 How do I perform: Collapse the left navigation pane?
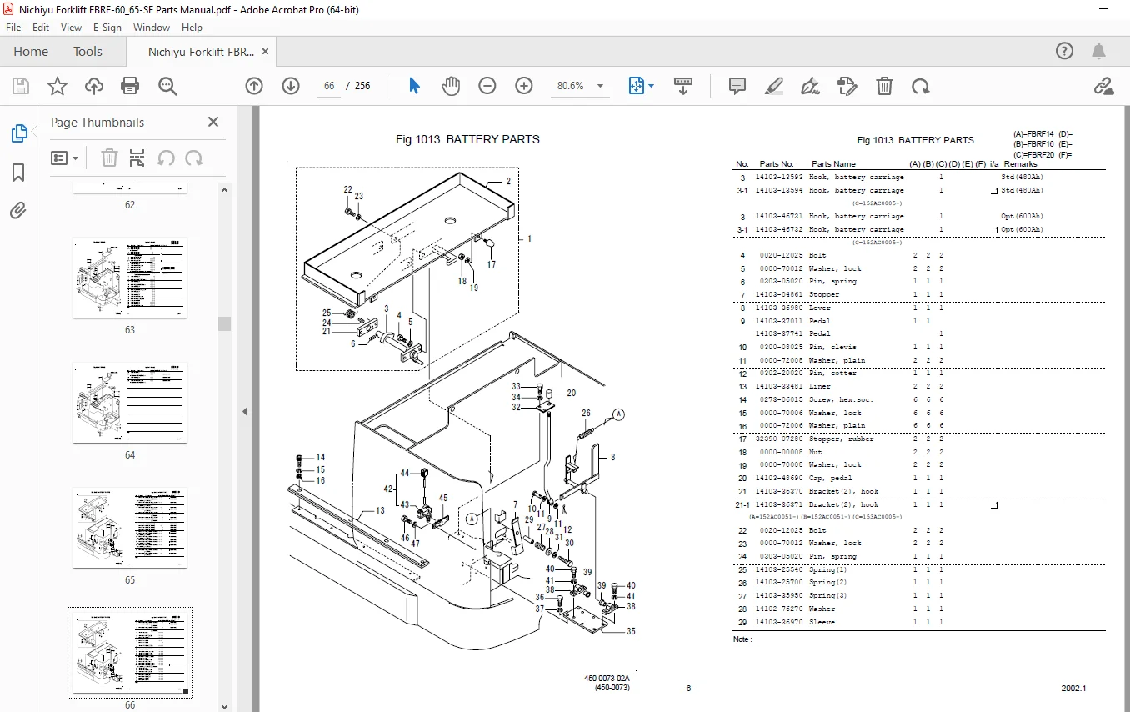tap(246, 411)
